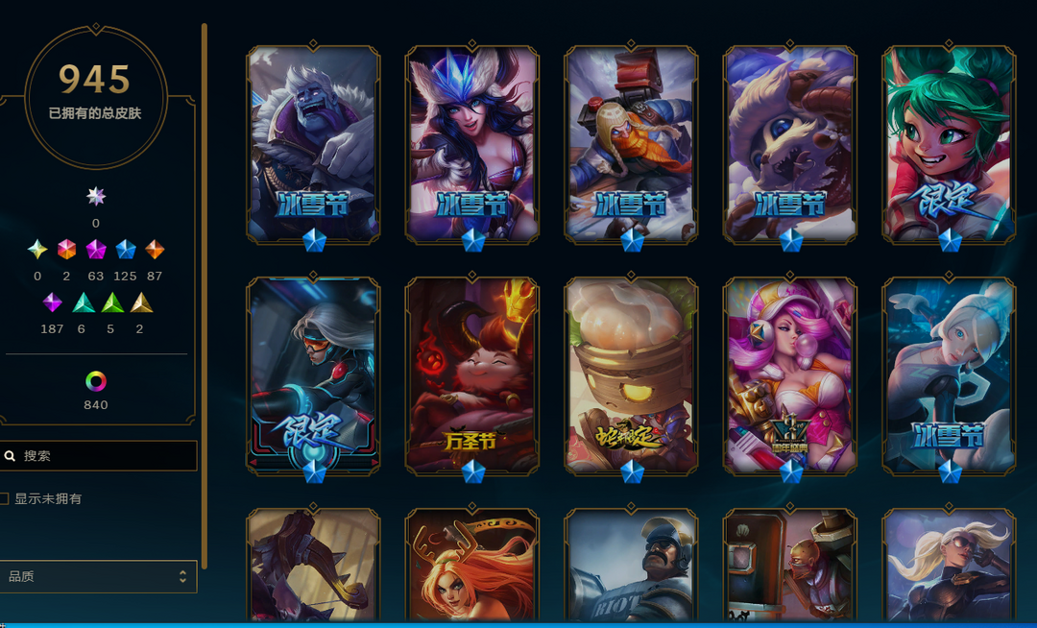Click the 搜索 search input field
The image size is (1037, 628).
98,456
